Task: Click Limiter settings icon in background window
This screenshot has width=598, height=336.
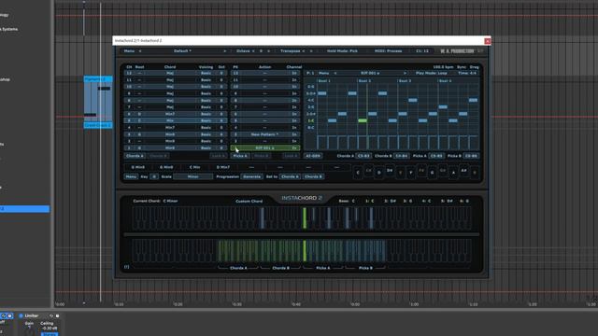Action: [x=51, y=315]
